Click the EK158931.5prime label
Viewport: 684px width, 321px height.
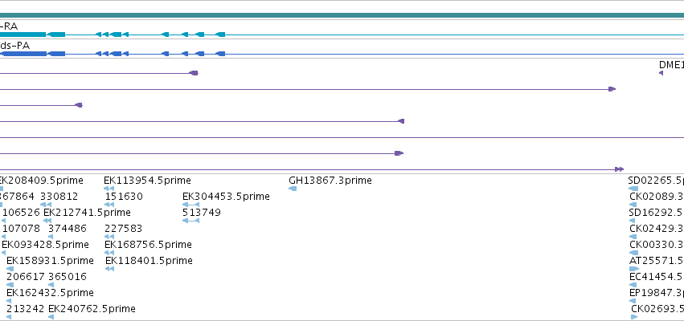tap(50, 261)
